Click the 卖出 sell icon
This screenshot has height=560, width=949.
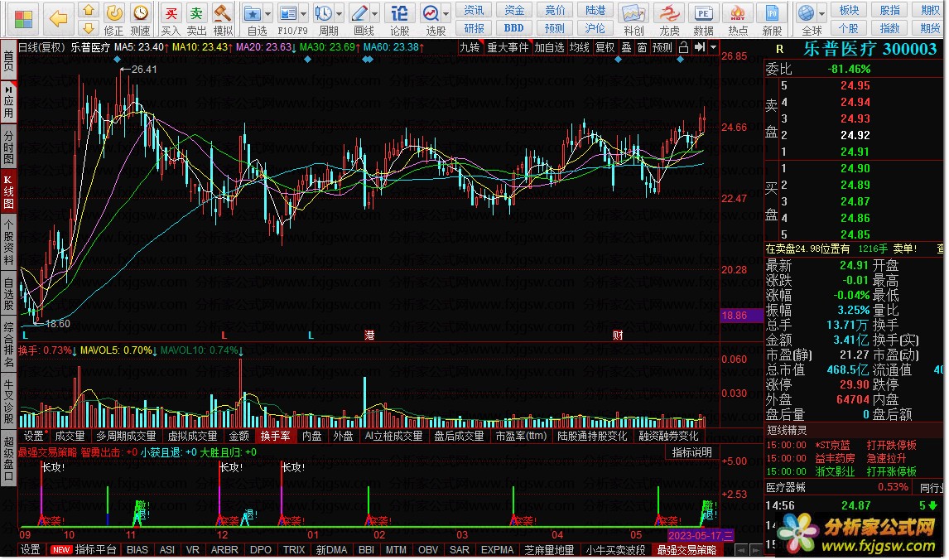point(197,13)
